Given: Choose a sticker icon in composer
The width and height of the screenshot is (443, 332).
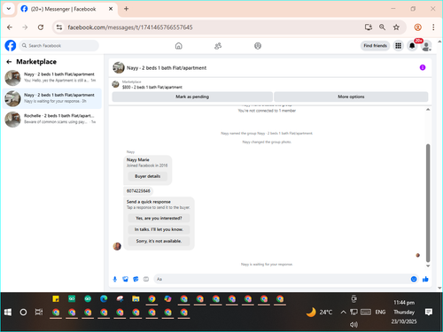Looking at the screenshot, I should [136, 279].
